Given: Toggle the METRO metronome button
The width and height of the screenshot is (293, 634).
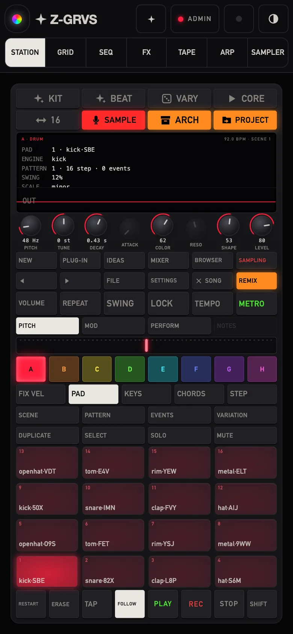Looking at the screenshot, I should tap(257, 303).
